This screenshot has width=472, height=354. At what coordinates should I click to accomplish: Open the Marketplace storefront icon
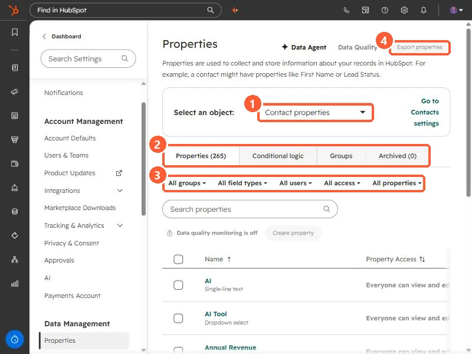coord(365,10)
